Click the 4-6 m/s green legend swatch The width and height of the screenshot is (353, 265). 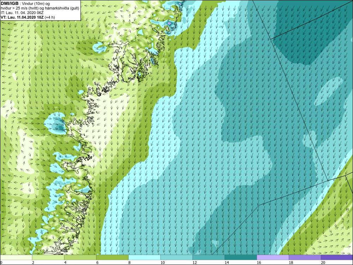(80, 257)
